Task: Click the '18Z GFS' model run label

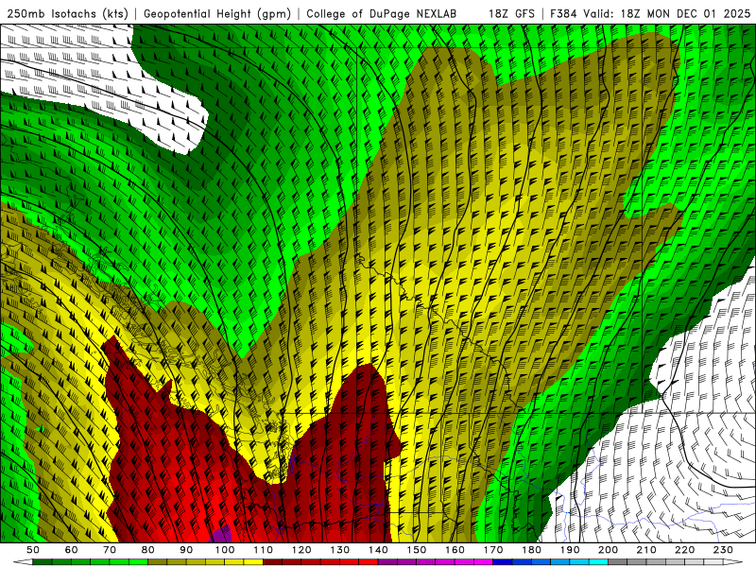Action: coord(511,13)
